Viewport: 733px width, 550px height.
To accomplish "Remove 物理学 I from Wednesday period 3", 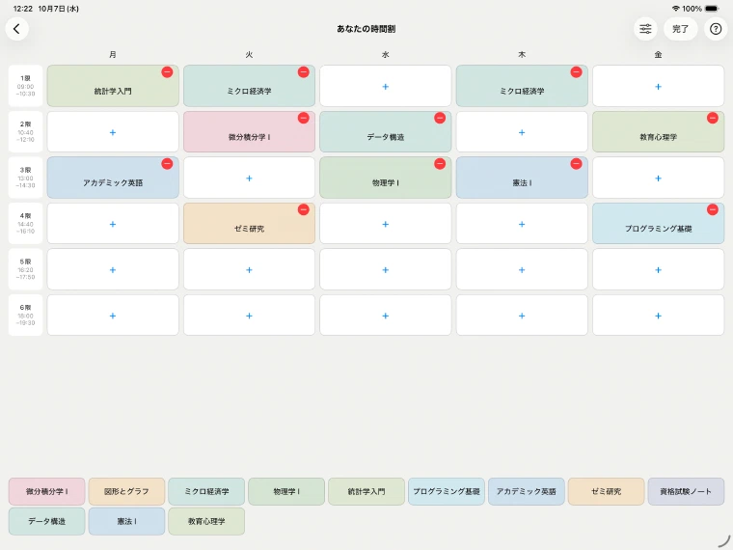I will pos(440,164).
